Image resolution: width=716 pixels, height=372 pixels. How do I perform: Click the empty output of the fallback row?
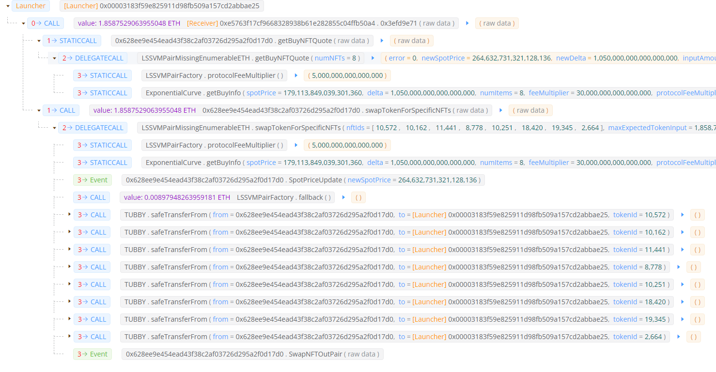tap(358, 197)
